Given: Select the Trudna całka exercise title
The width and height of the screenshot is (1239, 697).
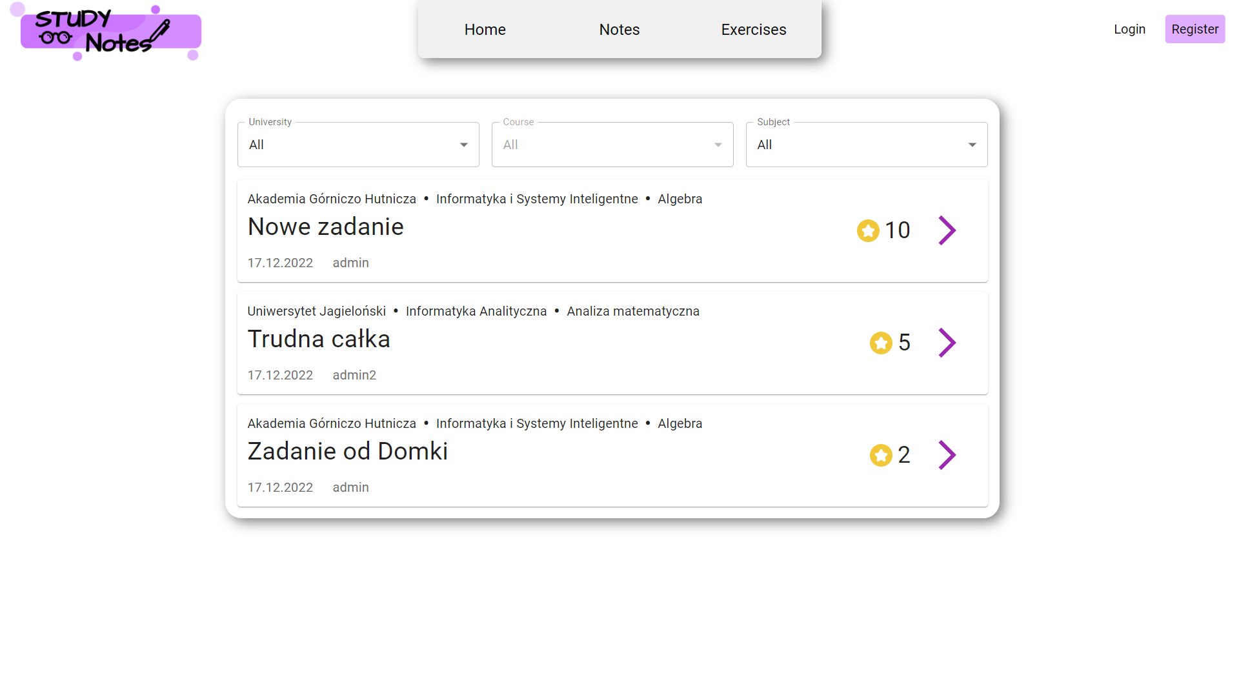Looking at the screenshot, I should [319, 339].
